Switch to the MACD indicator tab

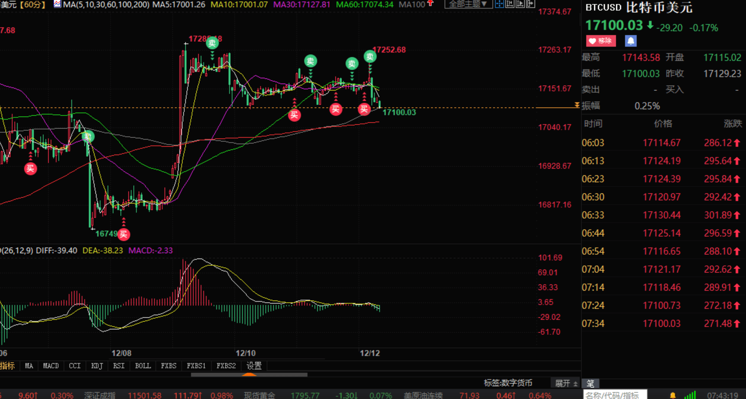click(50, 366)
